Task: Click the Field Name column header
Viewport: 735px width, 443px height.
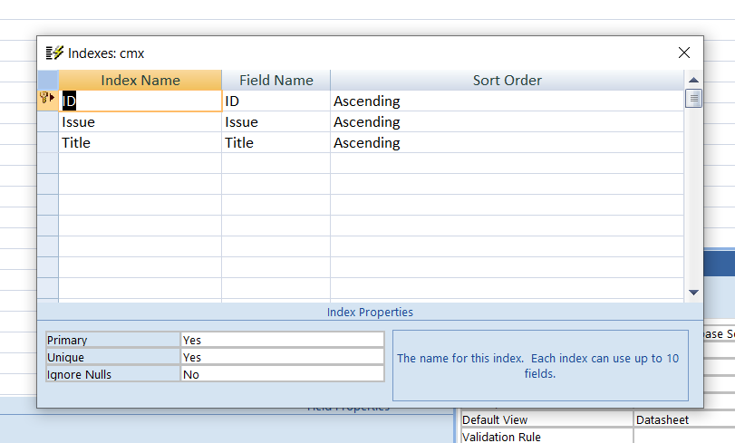Action: click(x=276, y=80)
